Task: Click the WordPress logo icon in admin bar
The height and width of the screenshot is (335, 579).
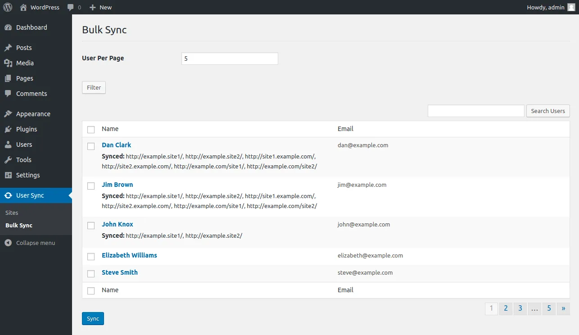Action: point(8,7)
